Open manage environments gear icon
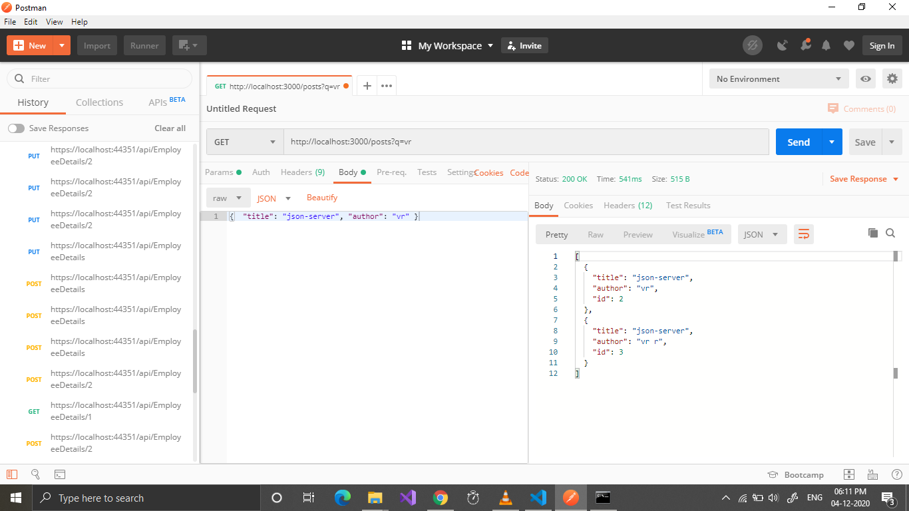Image resolution: width=909 pixels, height=511 pixels. tap(892, 79)
